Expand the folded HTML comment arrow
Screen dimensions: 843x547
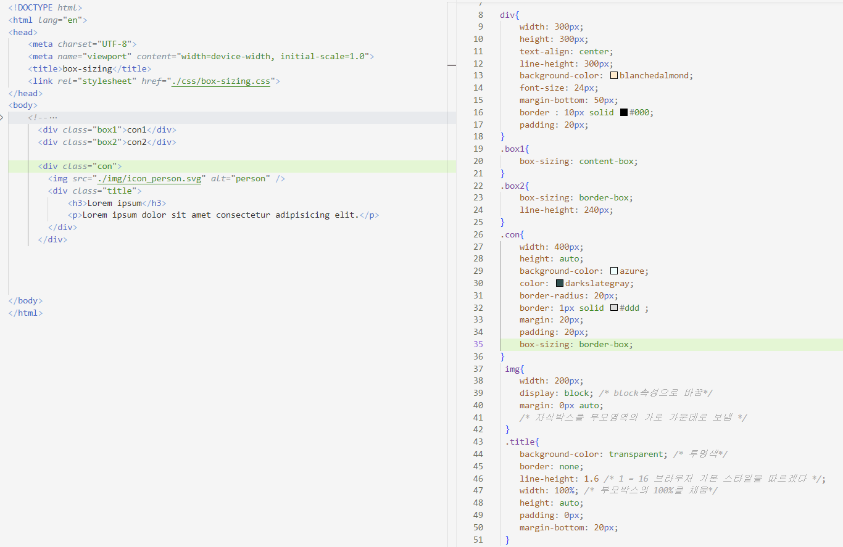[2, 117]
